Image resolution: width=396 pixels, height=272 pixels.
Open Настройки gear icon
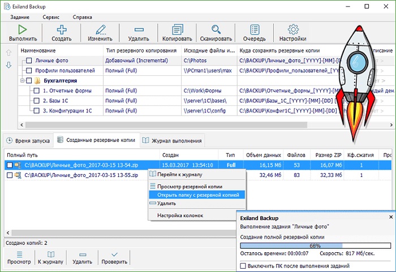(293, 29)
